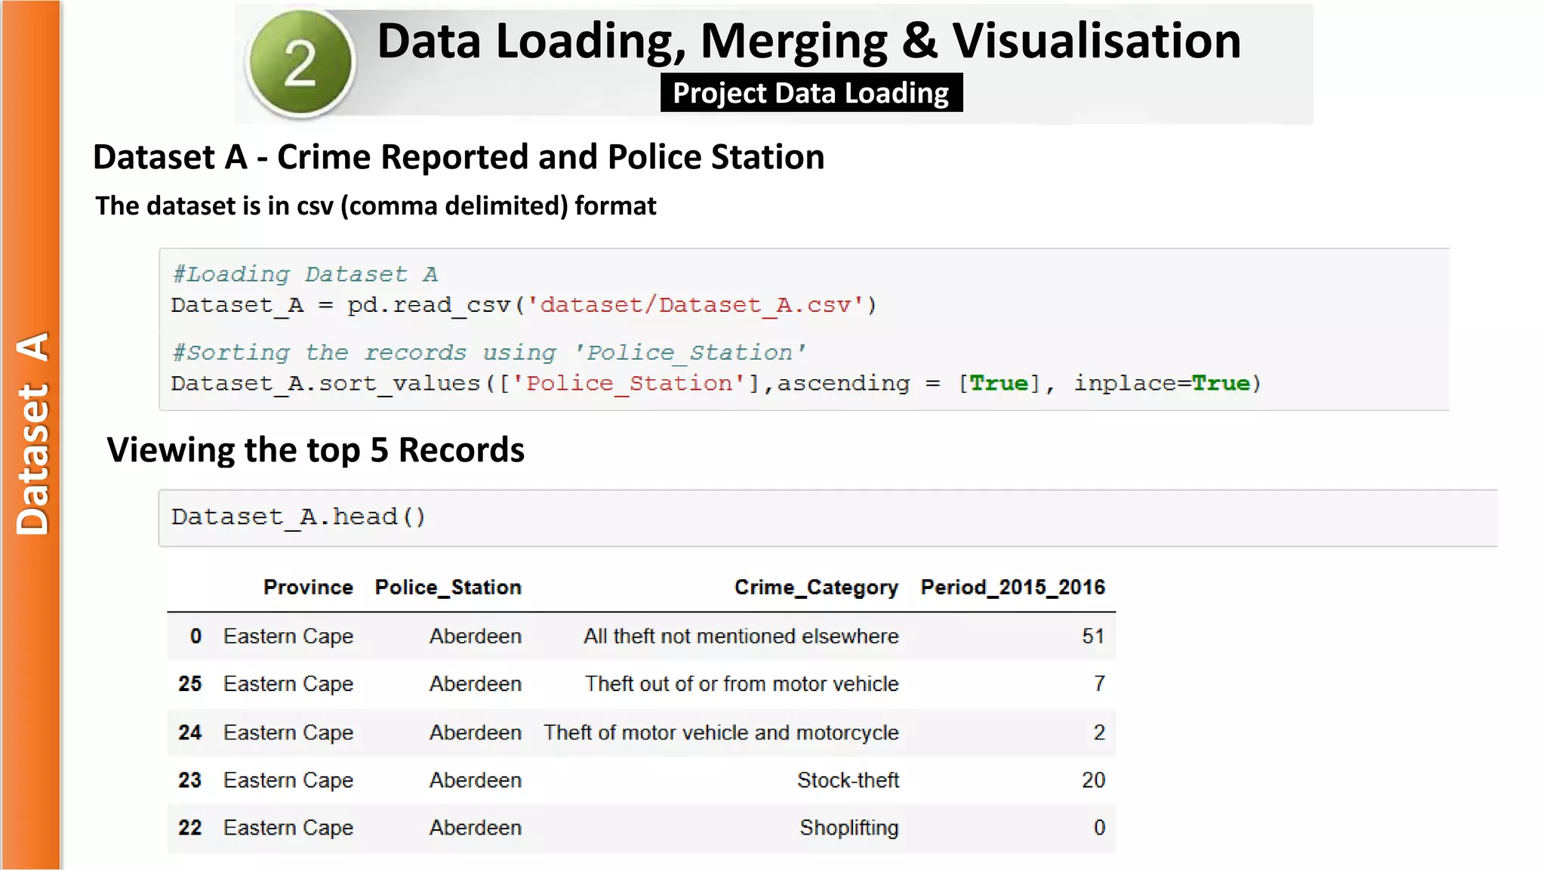1546x870 pixels.
Task: Click the green number 2 circle icon
Action: 301,63
